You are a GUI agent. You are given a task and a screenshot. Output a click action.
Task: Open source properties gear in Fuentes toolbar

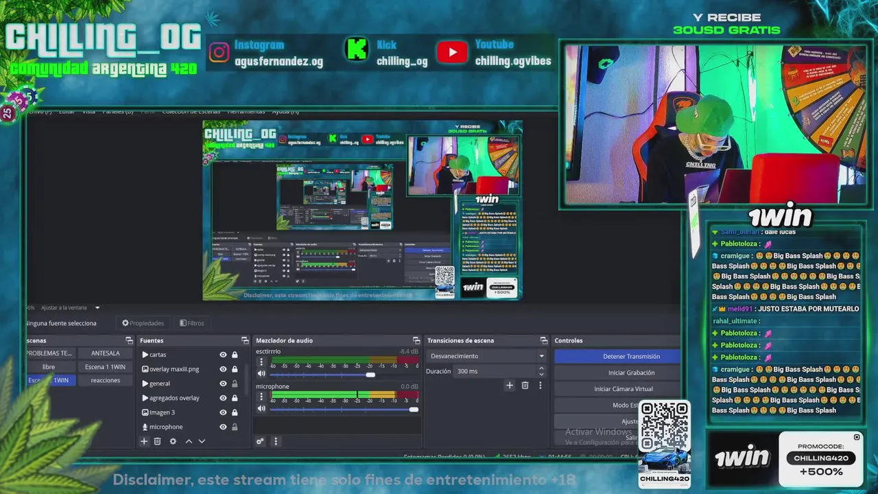tap(173, 441)
